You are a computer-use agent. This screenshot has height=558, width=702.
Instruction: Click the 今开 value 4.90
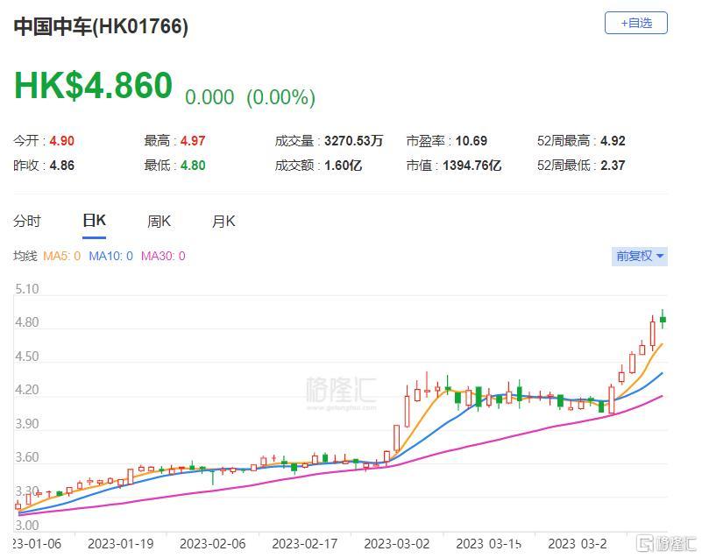[x=61, y=141]
